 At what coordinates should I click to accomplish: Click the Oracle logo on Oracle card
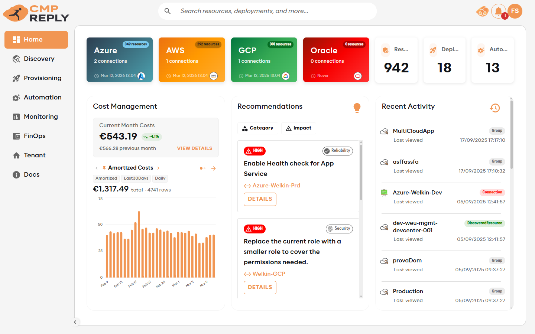point(358,76)
